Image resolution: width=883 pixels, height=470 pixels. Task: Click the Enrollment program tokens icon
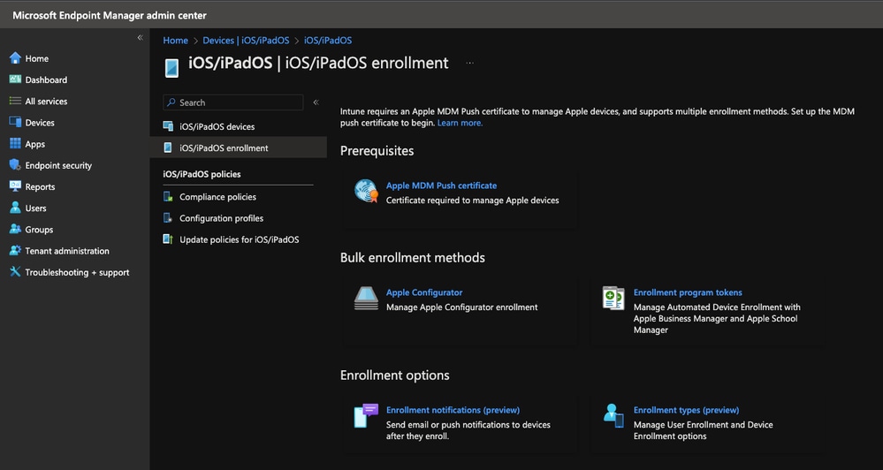(x=613, y=298)
